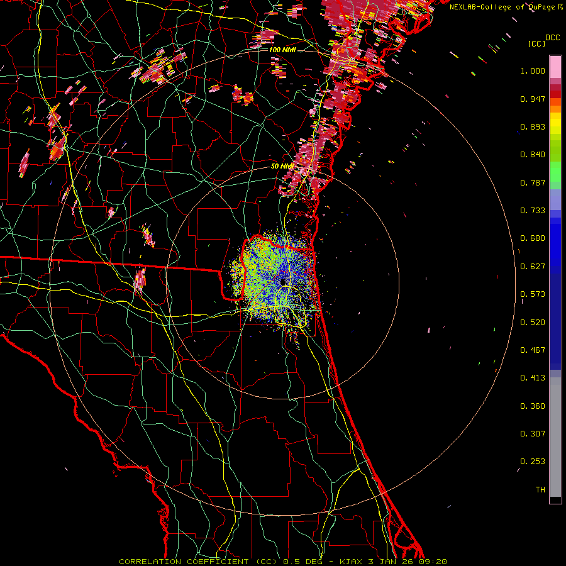Click the light pink top color bar segment

click(x=555, y=67)
